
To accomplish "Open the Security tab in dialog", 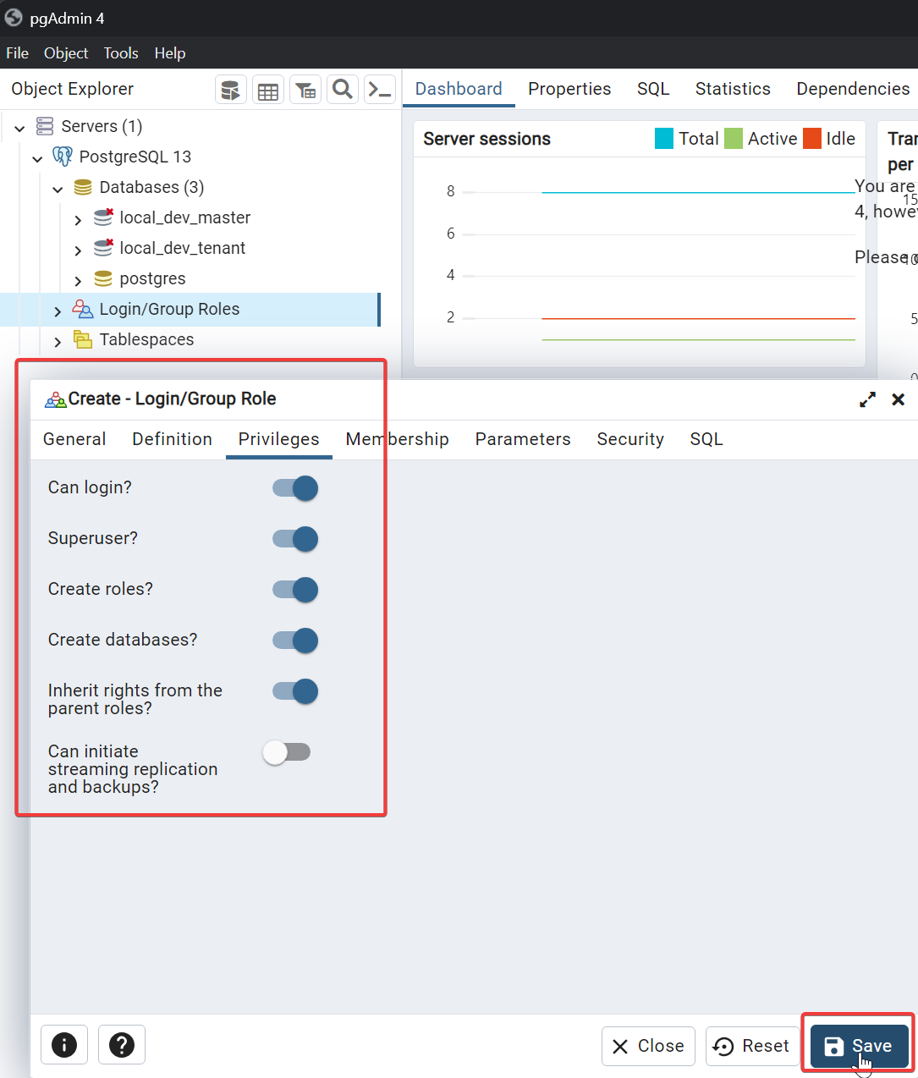I will point(630,439).
